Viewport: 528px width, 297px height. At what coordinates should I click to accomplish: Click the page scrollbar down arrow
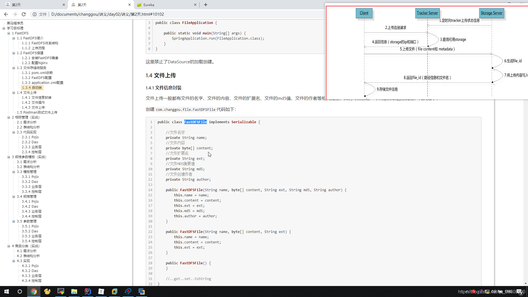click(x=526, y=284)
